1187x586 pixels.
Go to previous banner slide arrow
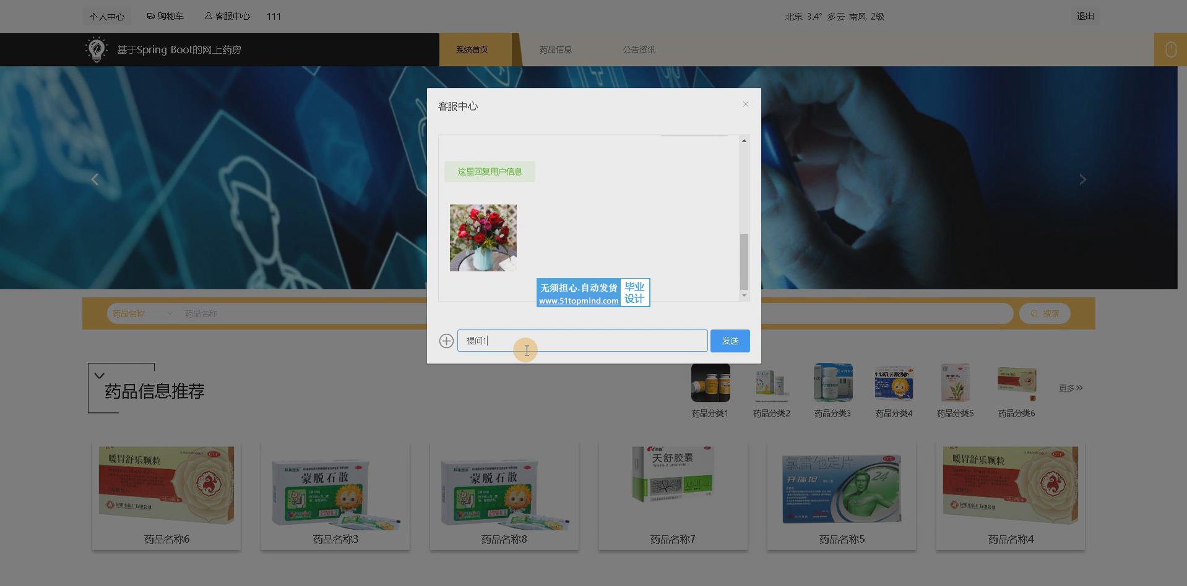pos(95,179)
